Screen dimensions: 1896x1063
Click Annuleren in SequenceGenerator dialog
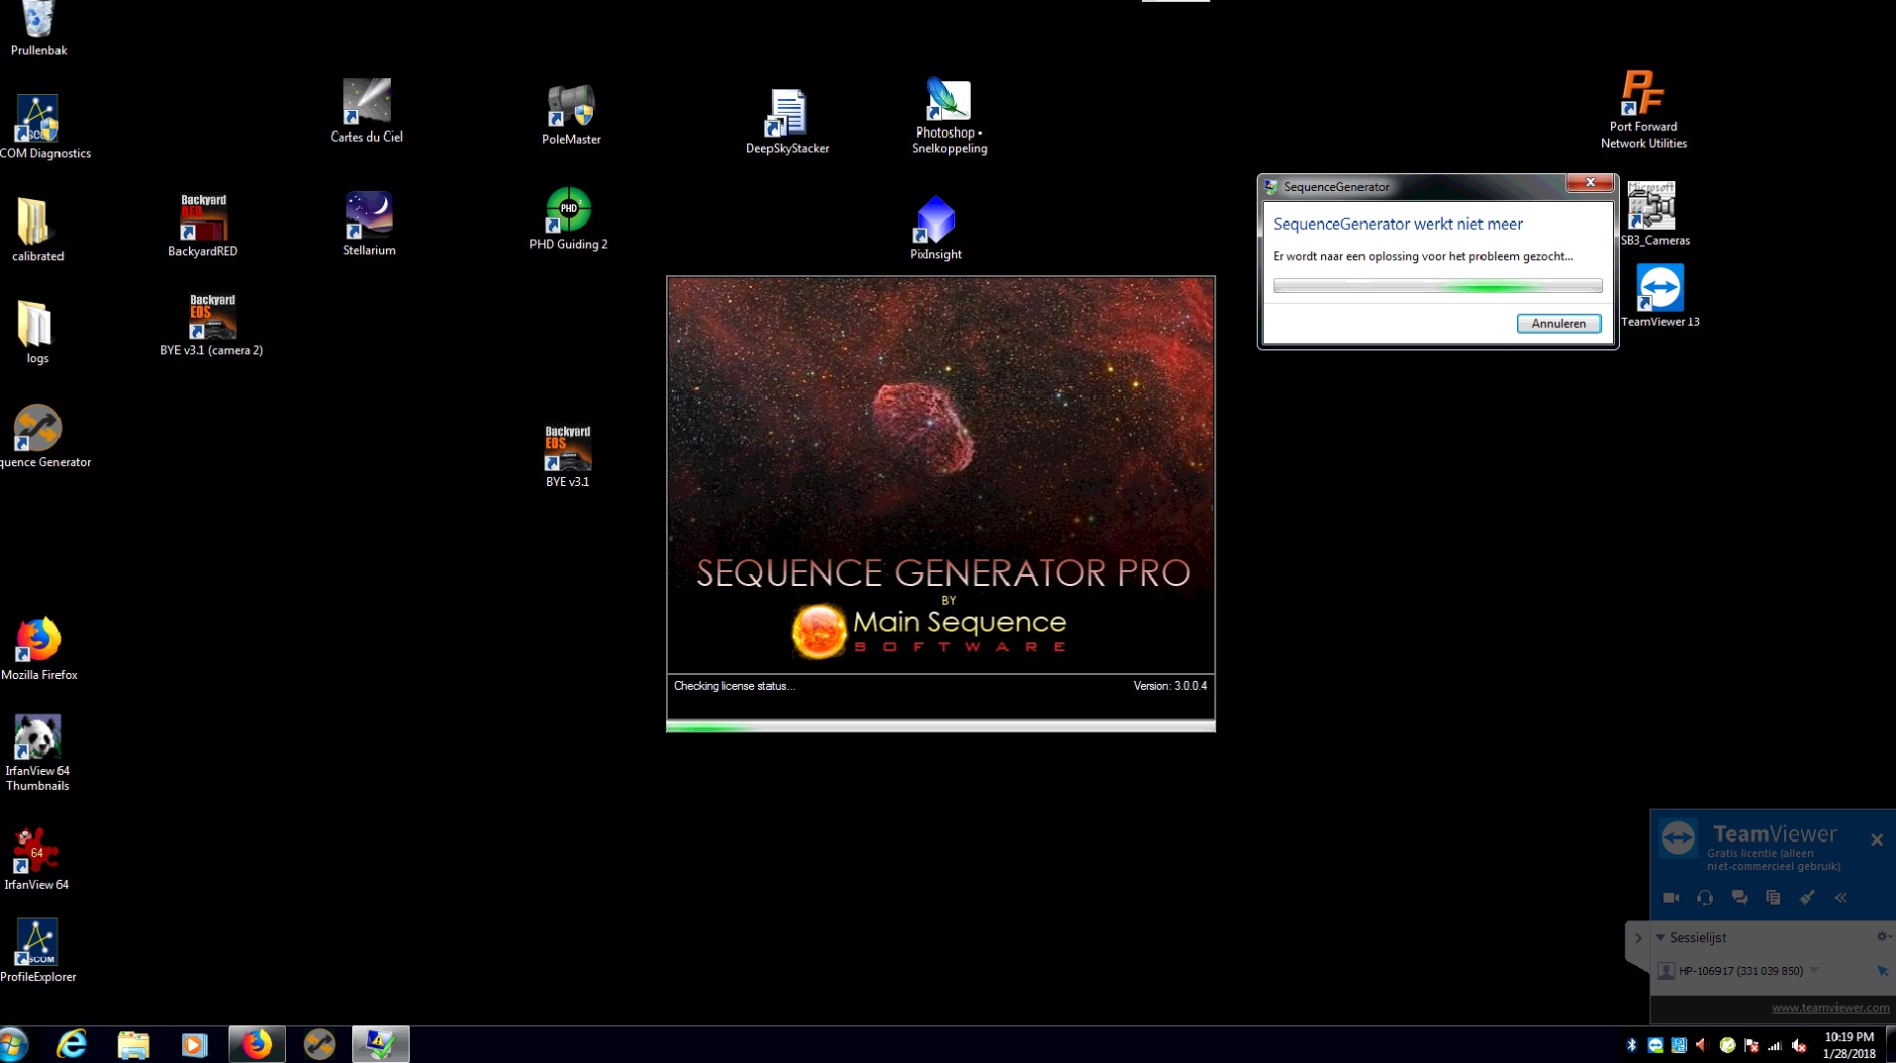coord(1559,324)
